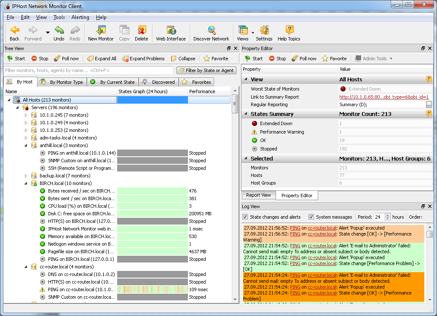Toggle System messages checkbox
Screen dimensions: 437x316
click(x=311, y=217)
